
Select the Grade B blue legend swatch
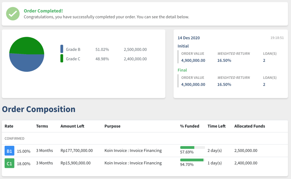click(x=62, y=49)
